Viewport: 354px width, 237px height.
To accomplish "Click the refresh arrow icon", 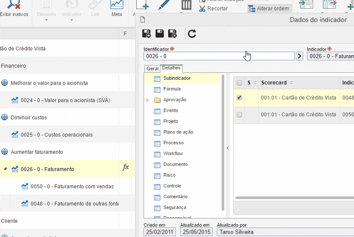I will 192,34.
